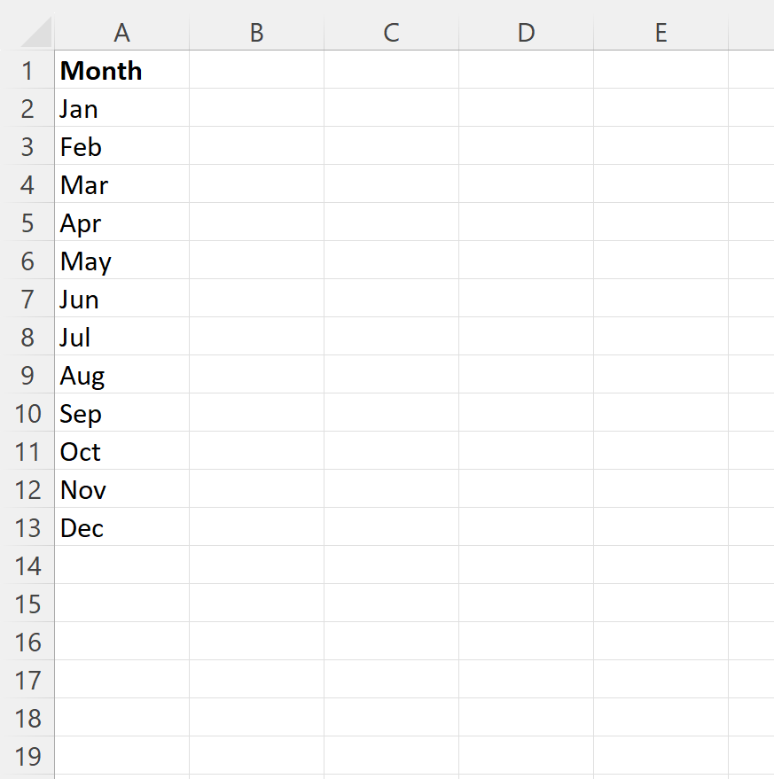Click empty cell D10
Viewport: 774px width, 779px height.
tap(526, 414)
